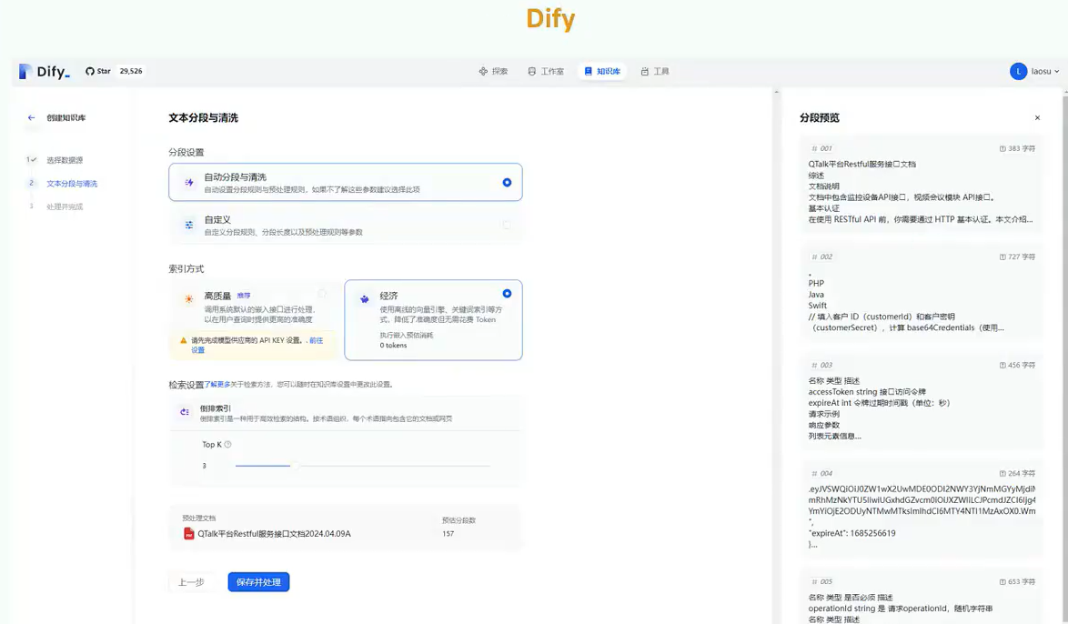Click the 0 tokens estimate text

(393, 346)
